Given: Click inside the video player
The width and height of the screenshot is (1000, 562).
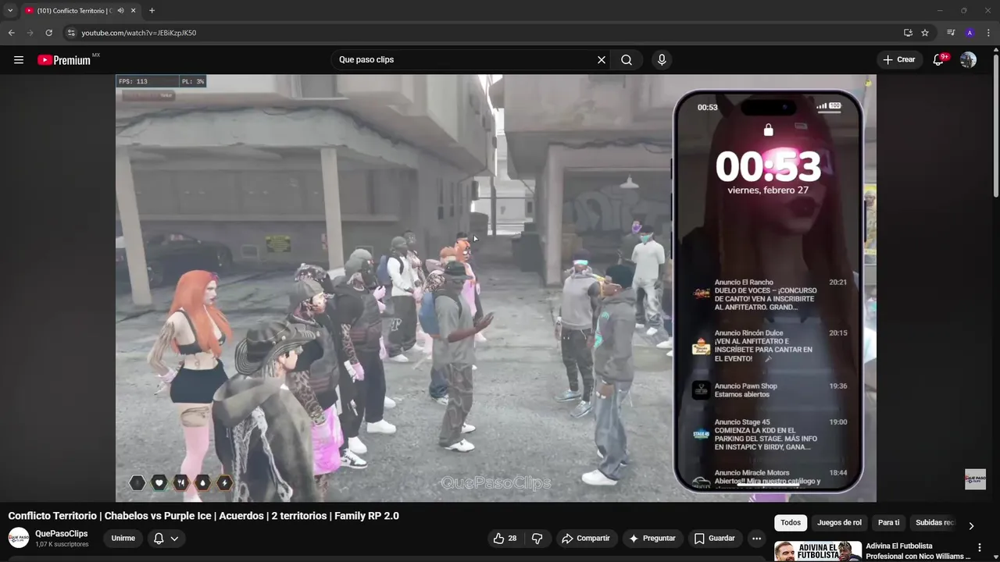Looking at the screenshot, I should tap(496, 288).
